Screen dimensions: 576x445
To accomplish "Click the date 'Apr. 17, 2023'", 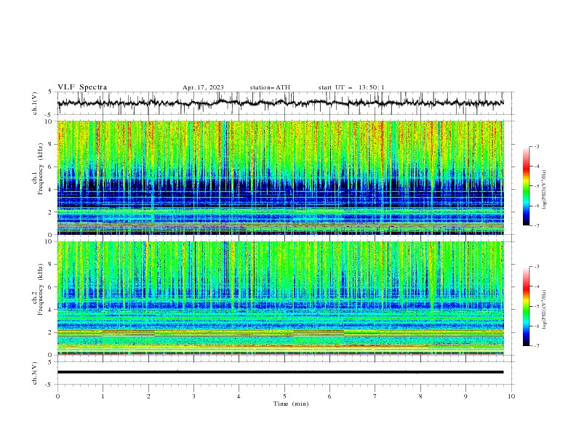I will [203, 87].
